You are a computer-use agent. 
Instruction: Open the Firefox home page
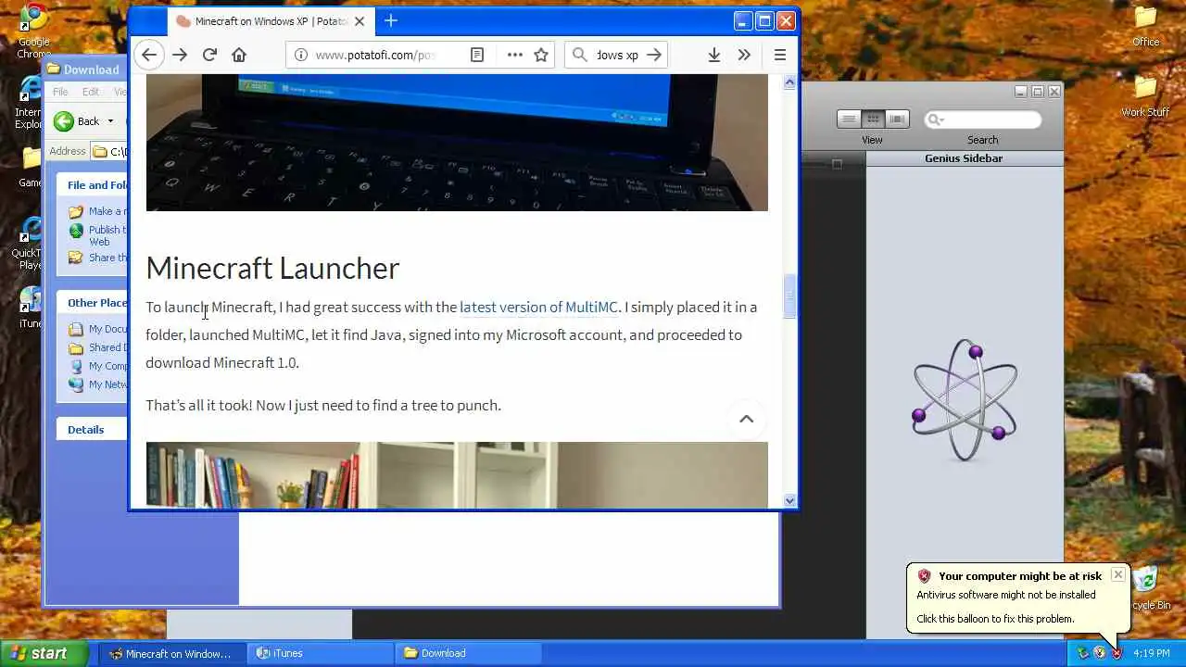239,55
